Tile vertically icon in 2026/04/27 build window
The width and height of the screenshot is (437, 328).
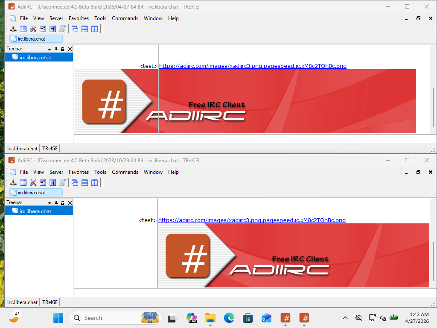(94, 29)
